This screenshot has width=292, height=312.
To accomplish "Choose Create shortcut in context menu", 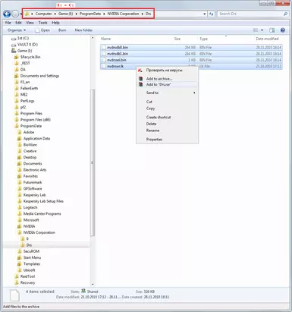I will (168, 117).
